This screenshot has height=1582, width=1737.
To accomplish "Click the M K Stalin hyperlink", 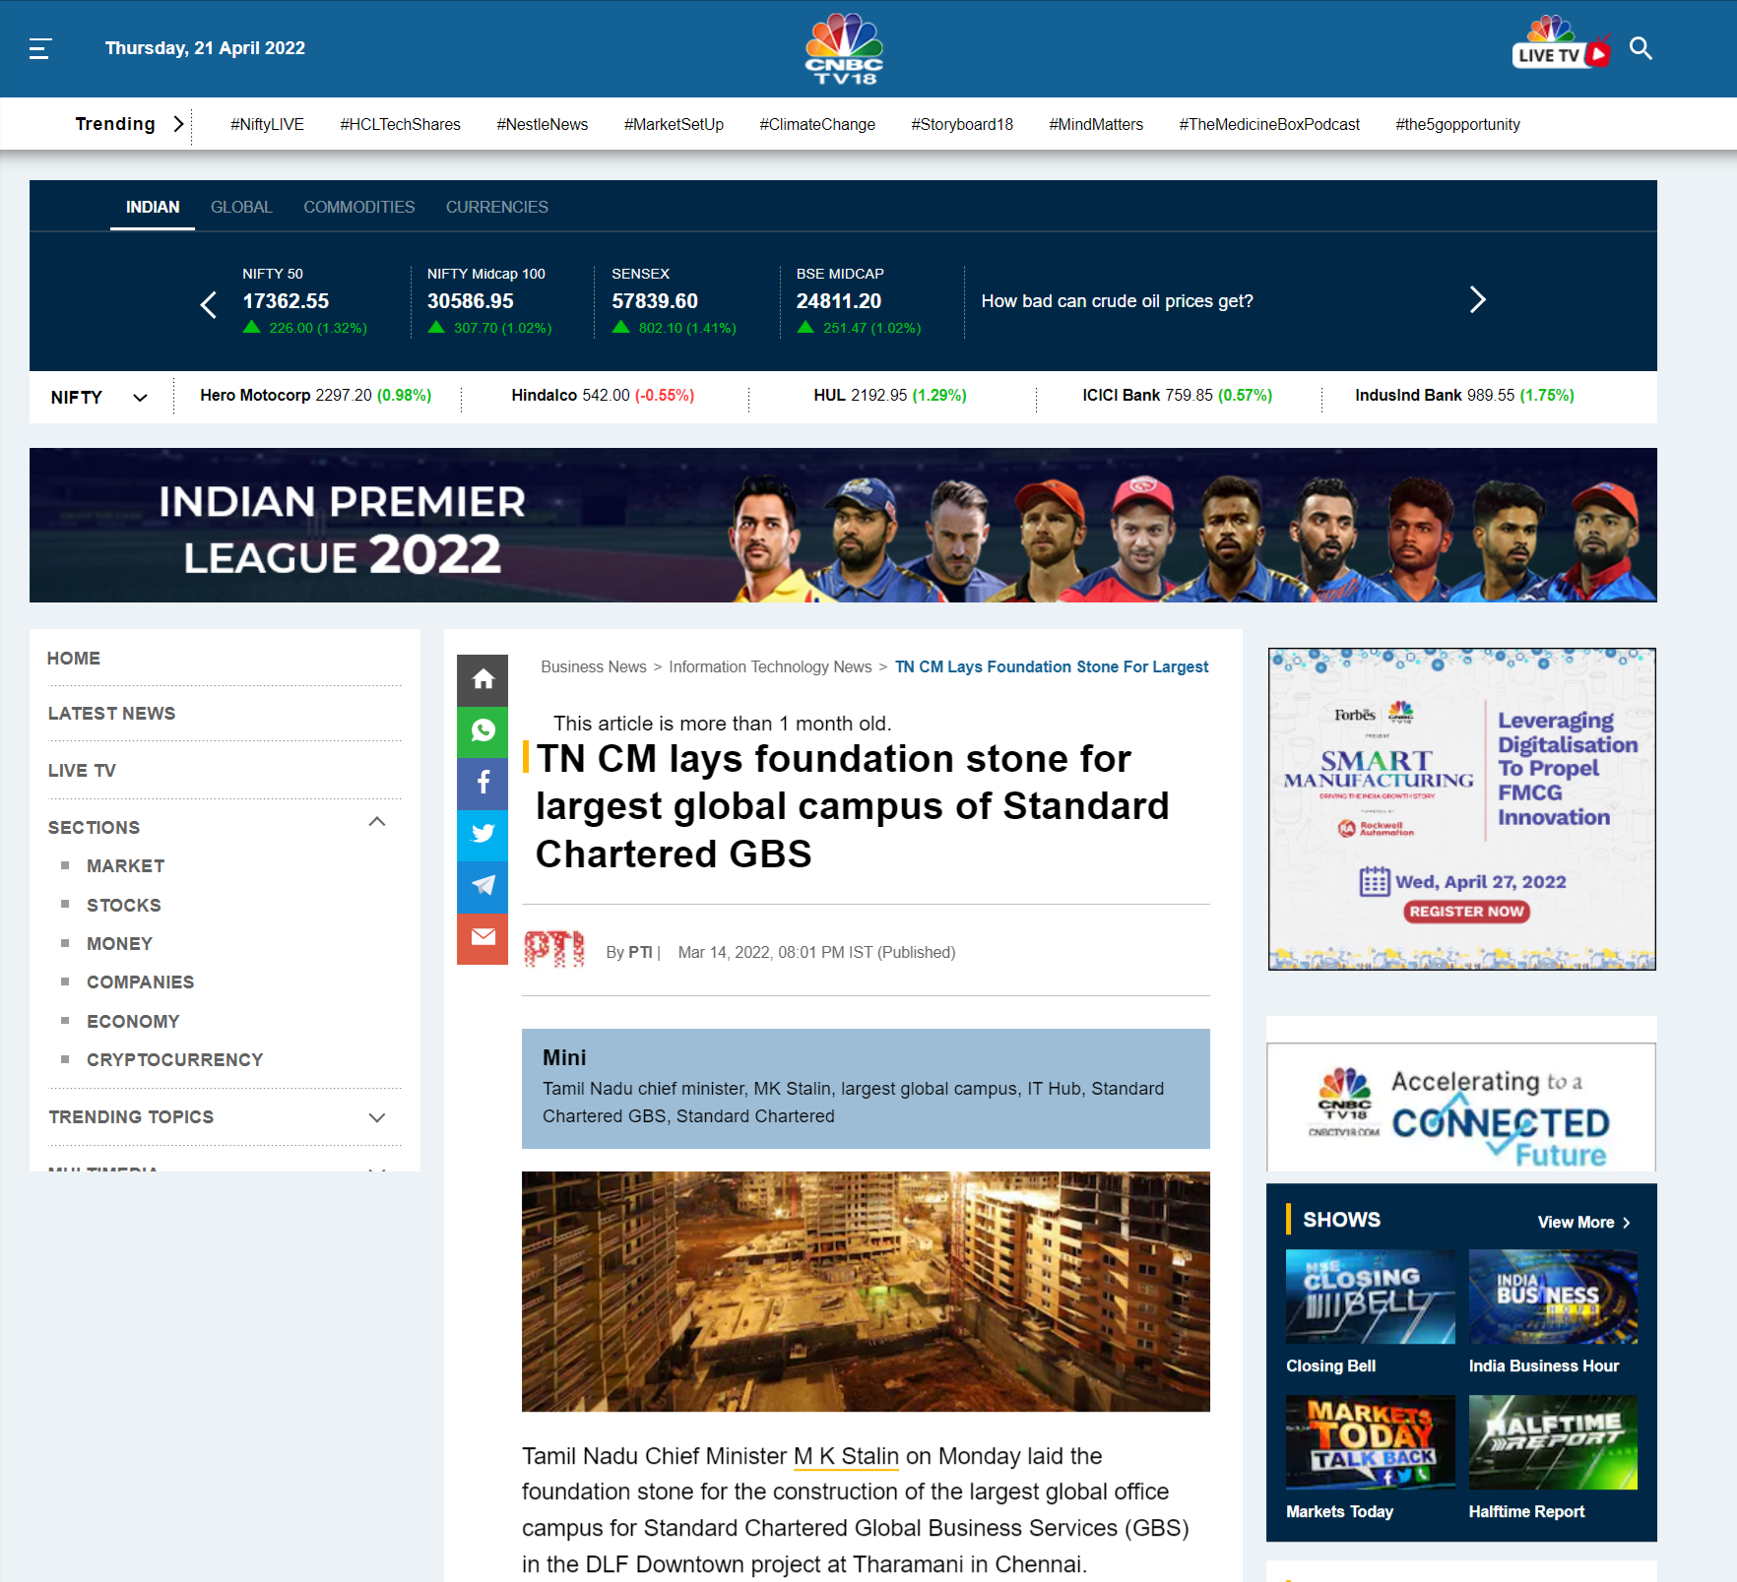I will pos(846,1457).
